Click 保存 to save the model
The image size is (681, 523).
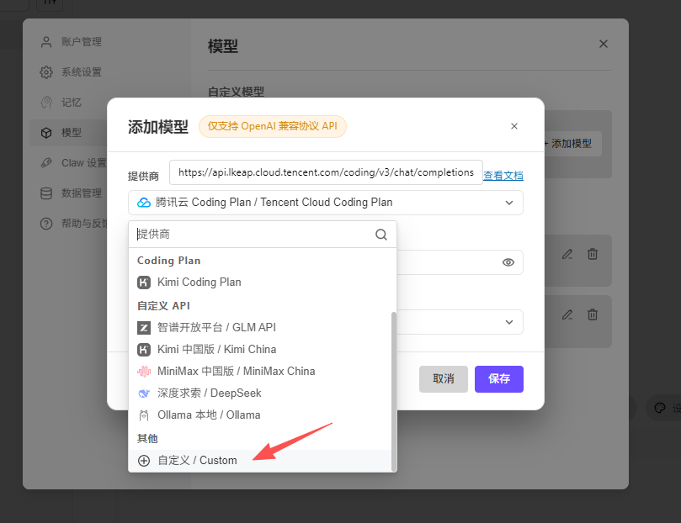(x=498, y=379)
